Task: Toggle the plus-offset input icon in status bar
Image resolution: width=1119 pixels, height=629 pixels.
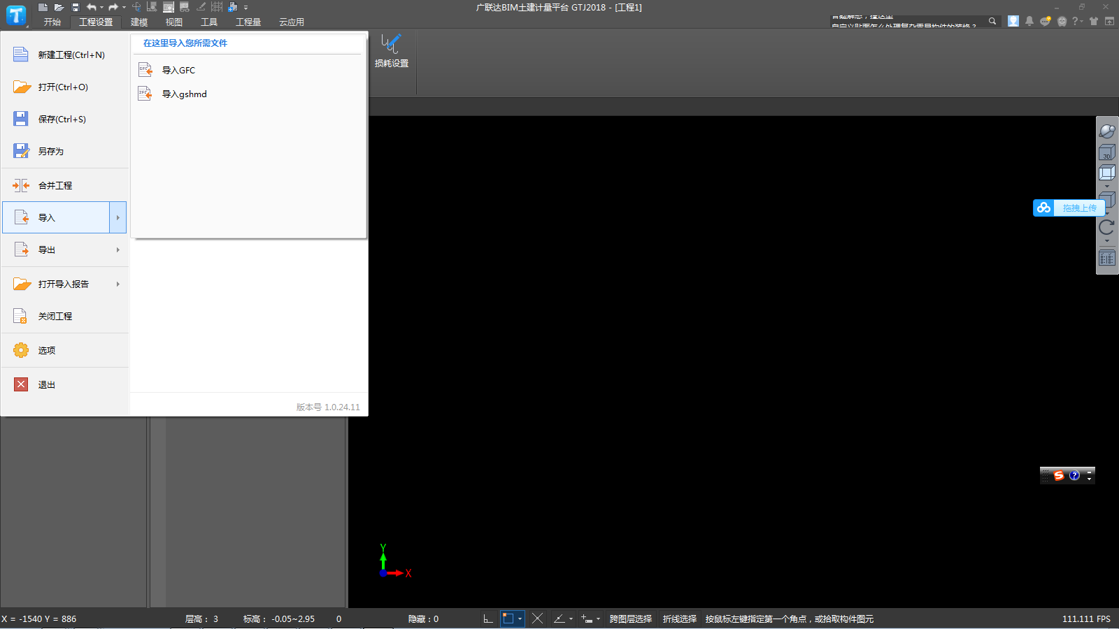Action: click(x=587, y=619)
